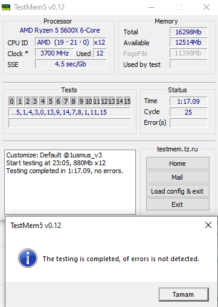218x307 pixels.
Task: Click the Exit button
Action: [178, 204]
